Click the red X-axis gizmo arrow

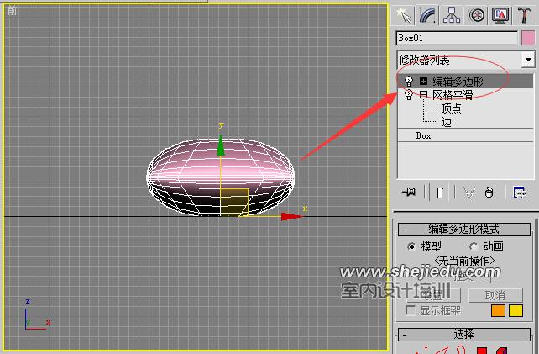click(291, 217)
